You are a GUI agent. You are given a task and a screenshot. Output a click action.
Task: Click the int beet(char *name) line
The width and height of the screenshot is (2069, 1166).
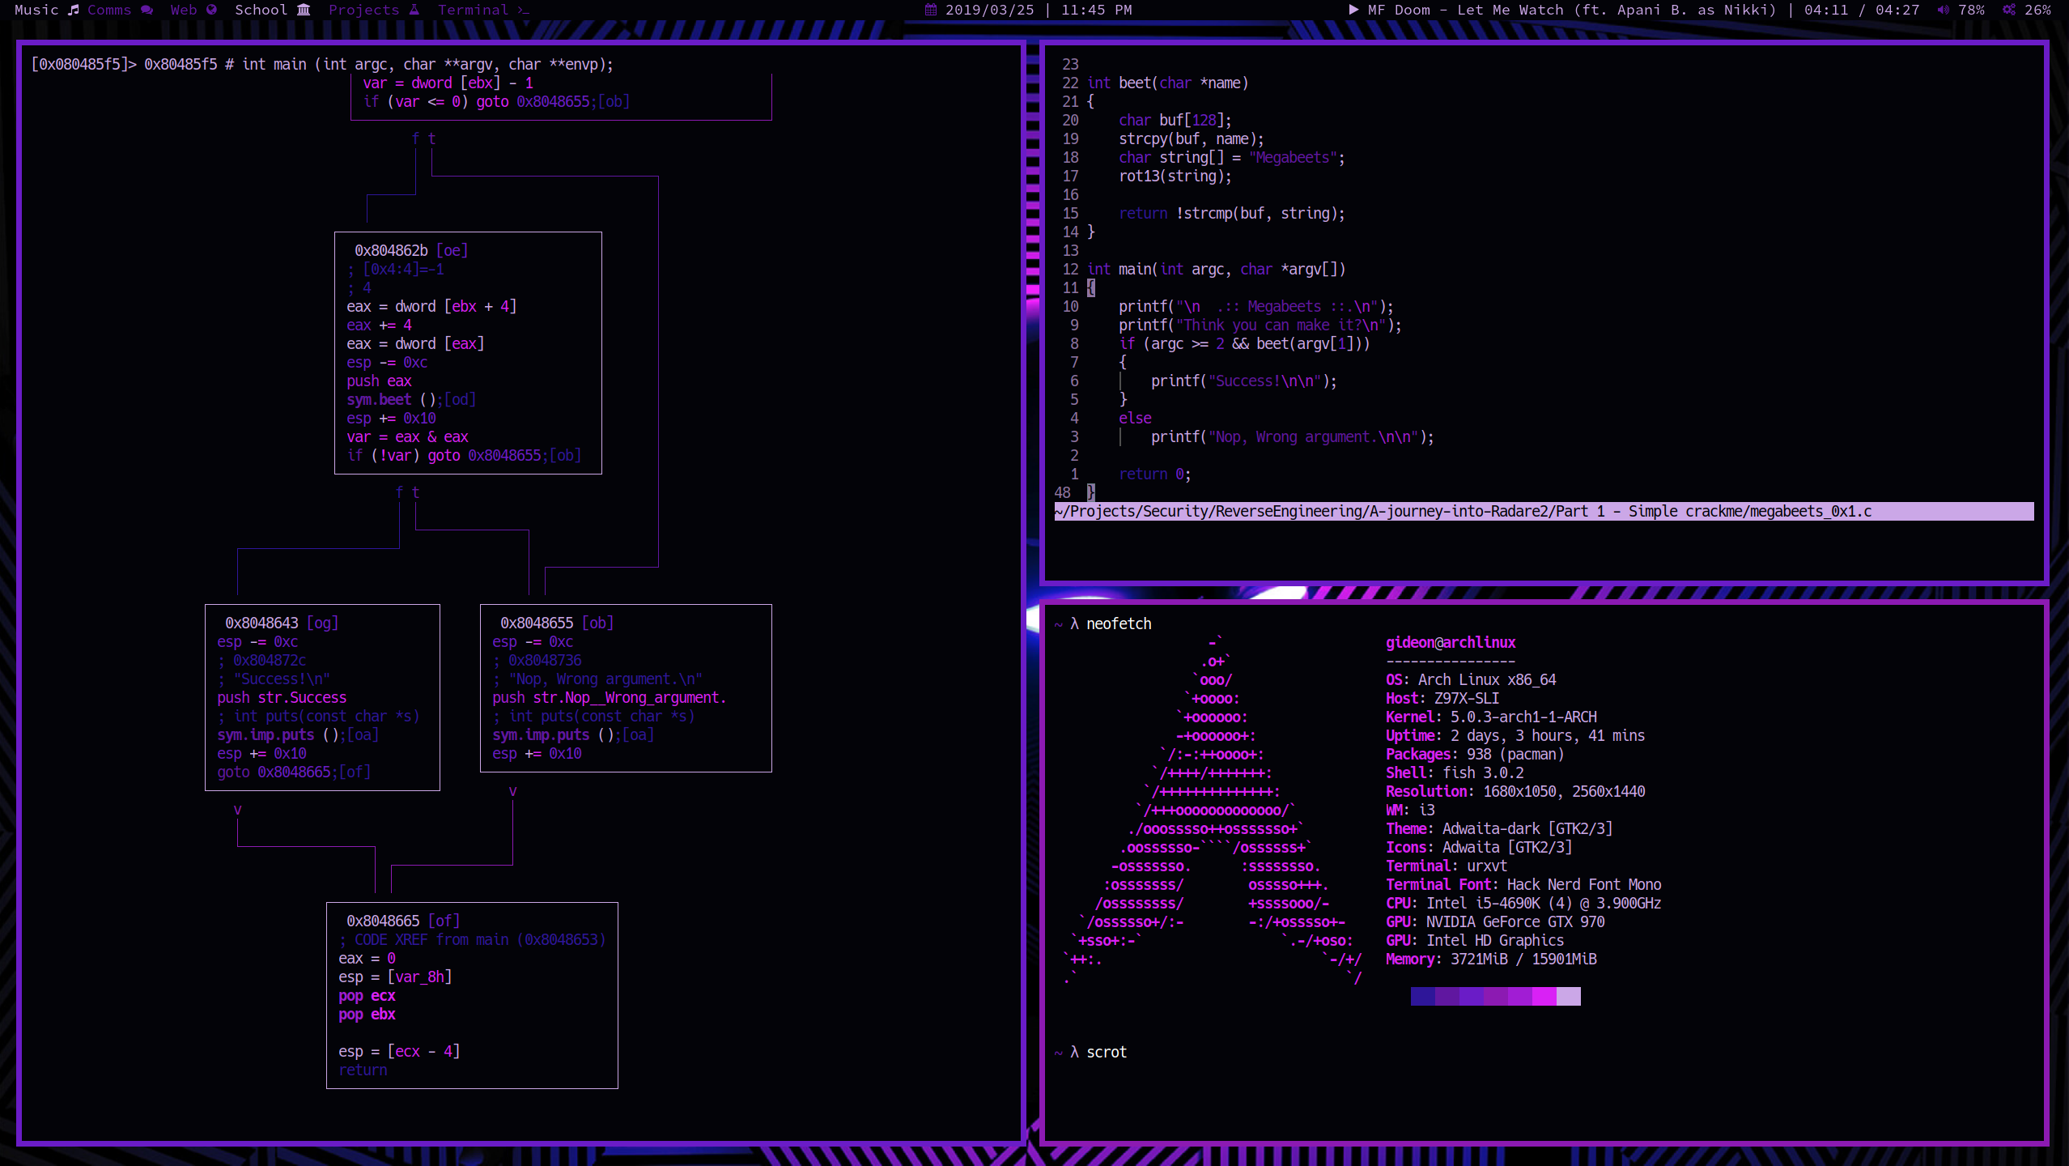[x=1167, y=83]
